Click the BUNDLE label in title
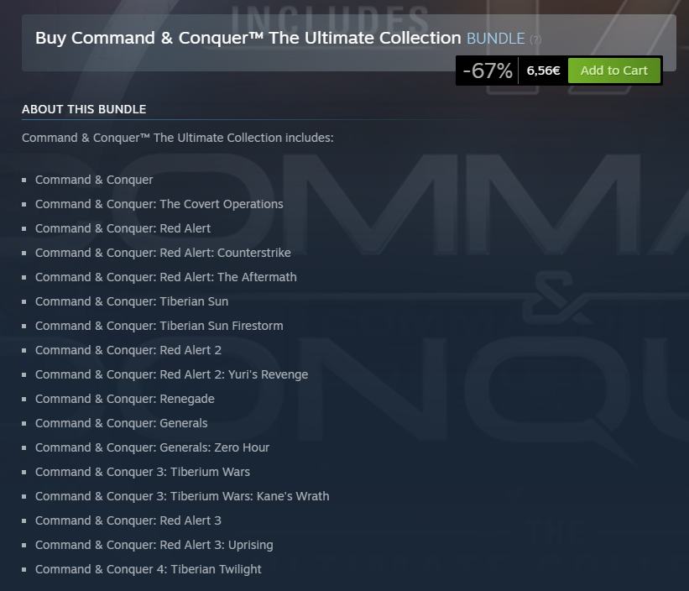Image resolution: width=689 pixels, height=591 pixels. 495,39
